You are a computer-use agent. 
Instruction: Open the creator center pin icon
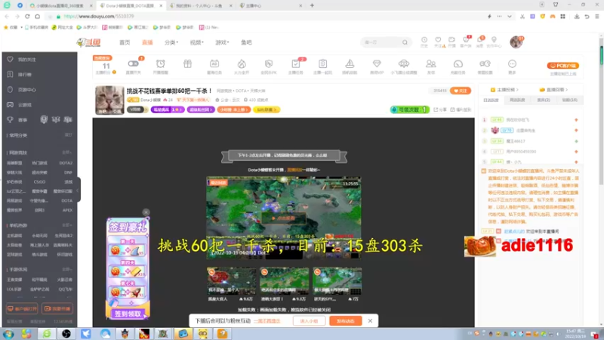pyautogui.click(x=494, y=42)
